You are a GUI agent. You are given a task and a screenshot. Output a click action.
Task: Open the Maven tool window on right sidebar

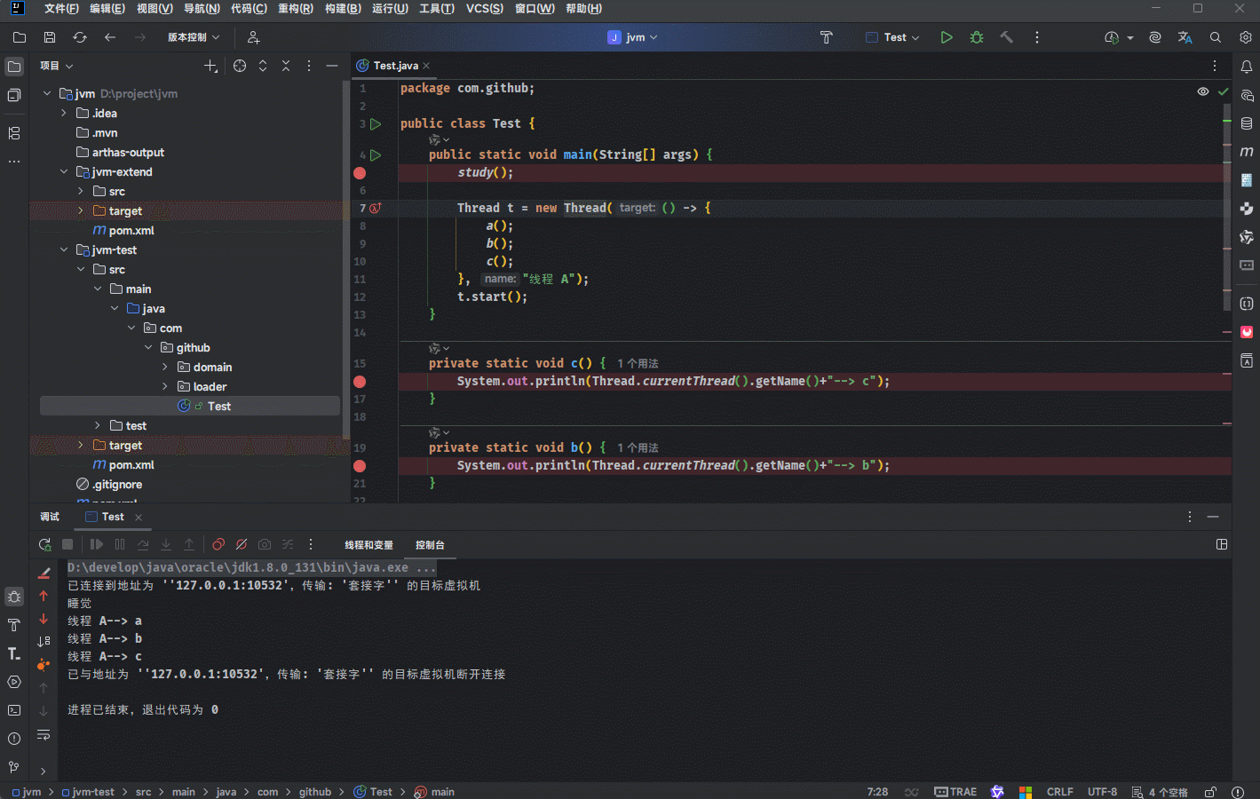(1247, 152)
